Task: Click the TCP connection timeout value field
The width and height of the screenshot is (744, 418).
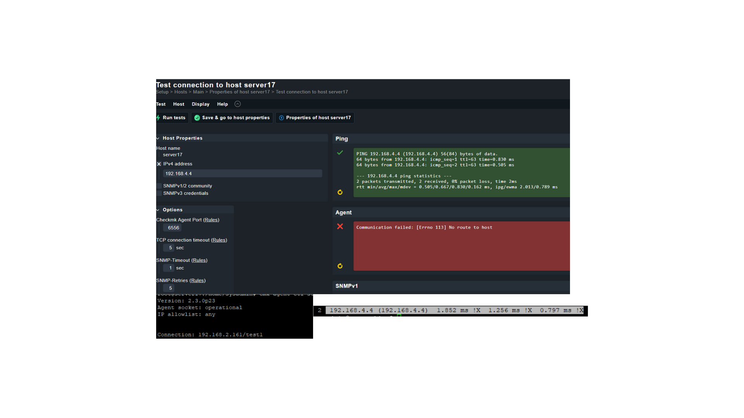Action: click(169, 248)
